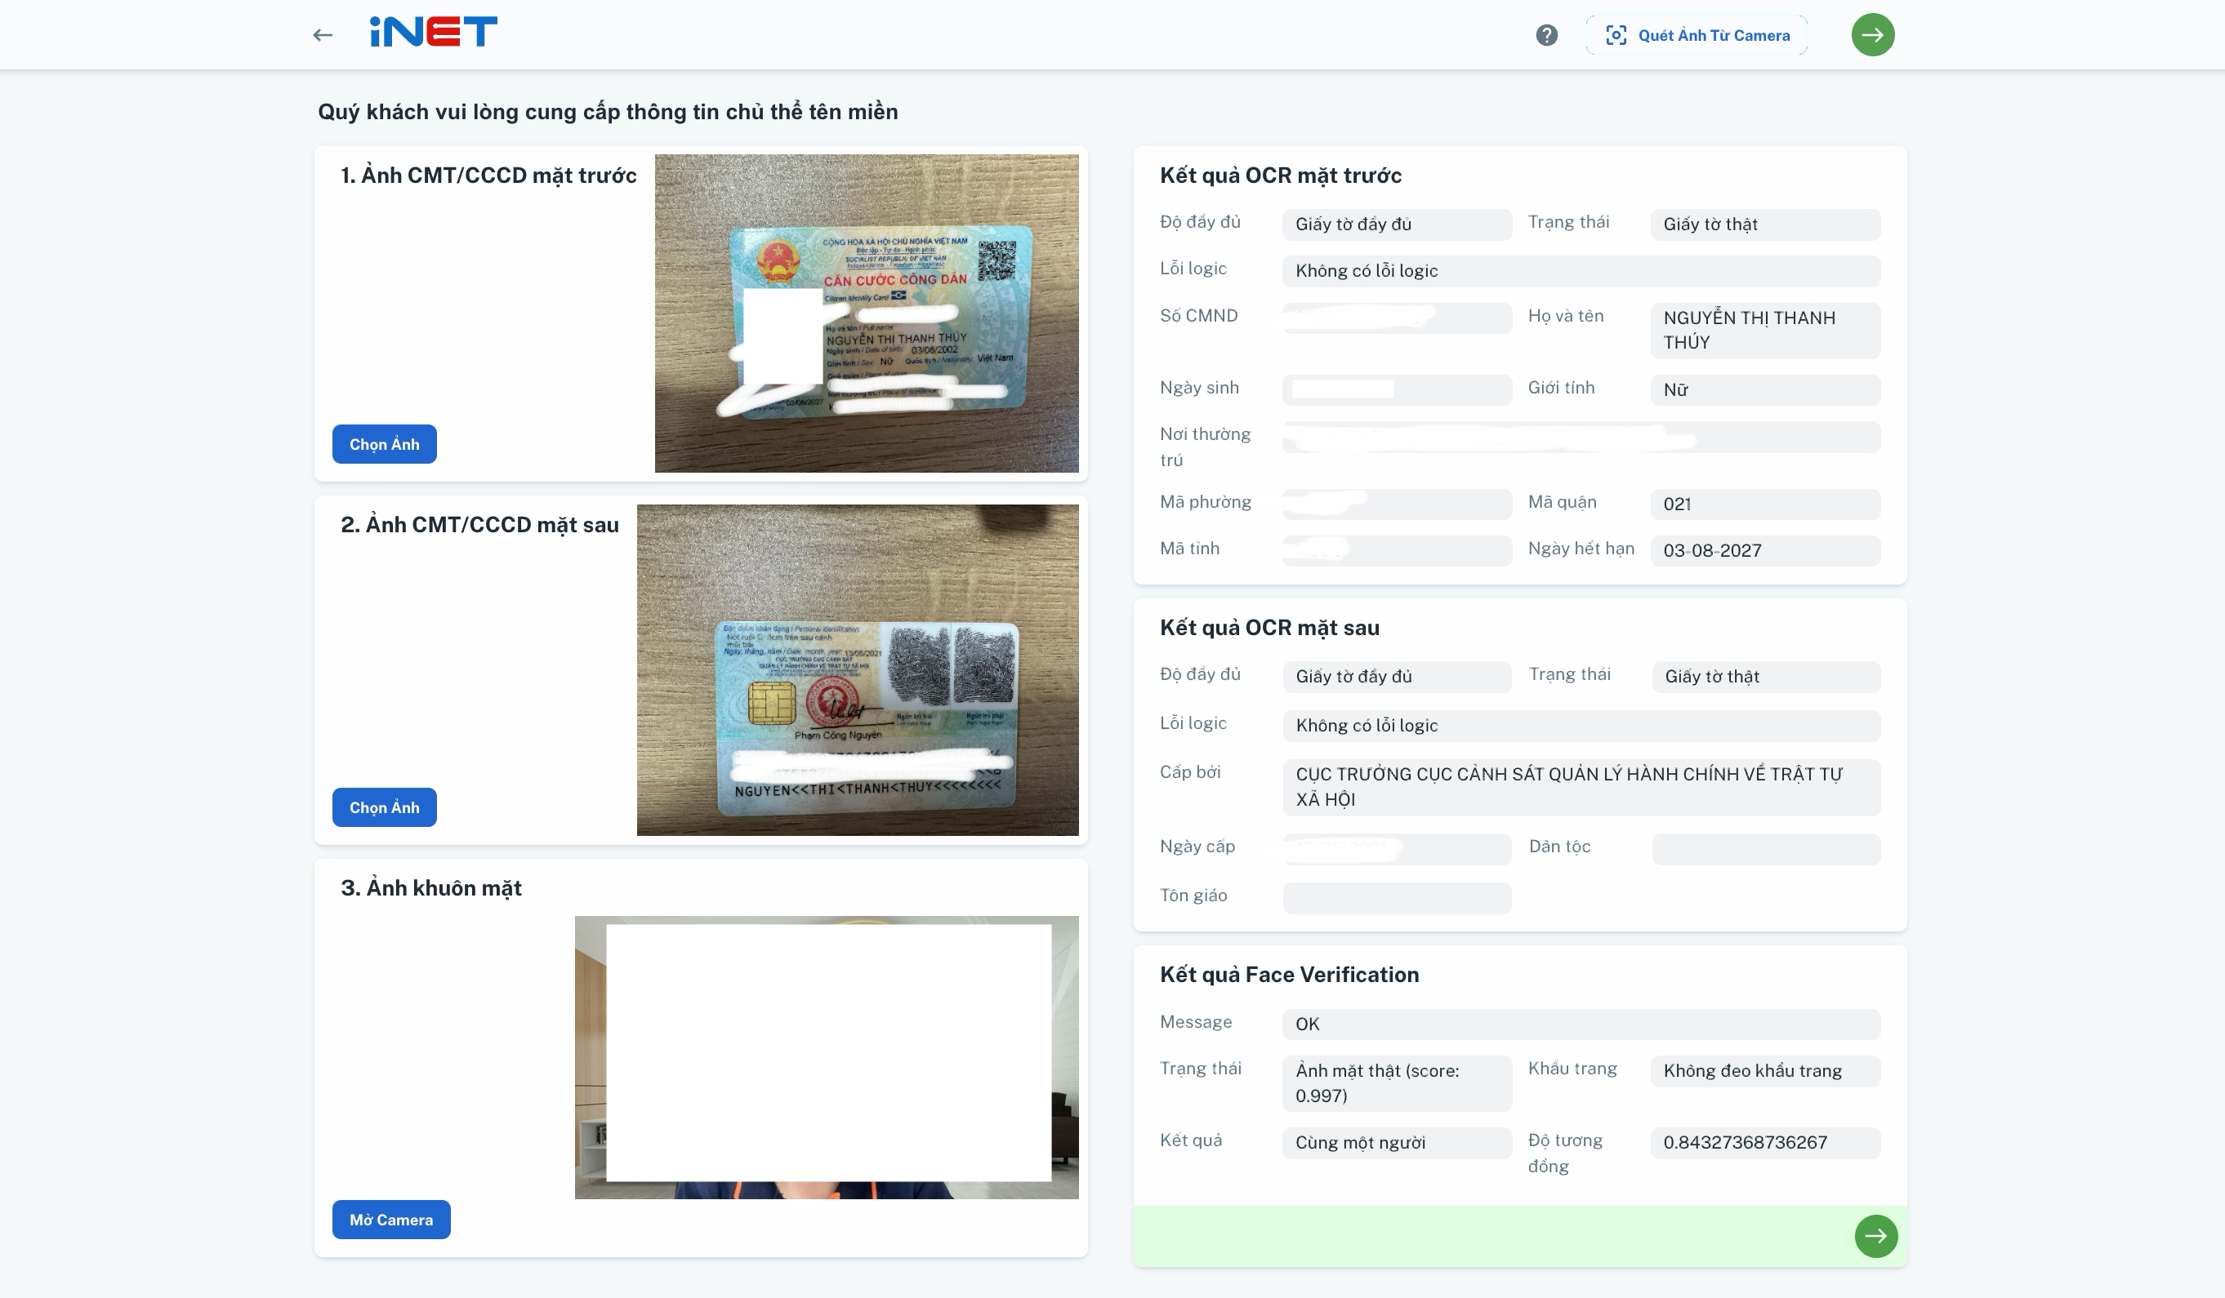Click the Số CMND input field
The height and width of the screenshot is (1298, 2225).
[1397, 318]
